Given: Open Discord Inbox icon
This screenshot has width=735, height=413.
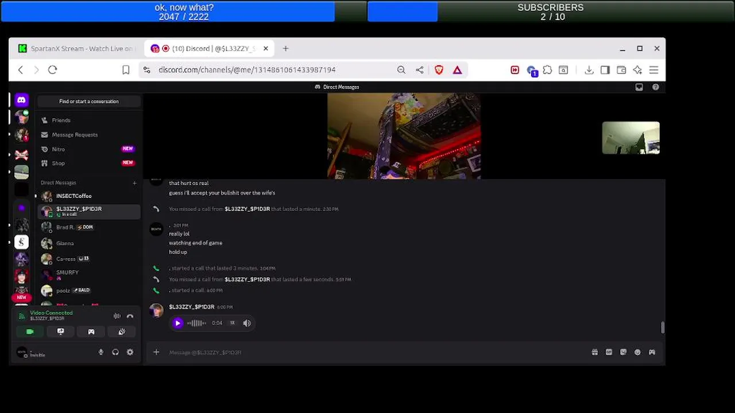Looking at the screenshot, I should tap(639, 87).
